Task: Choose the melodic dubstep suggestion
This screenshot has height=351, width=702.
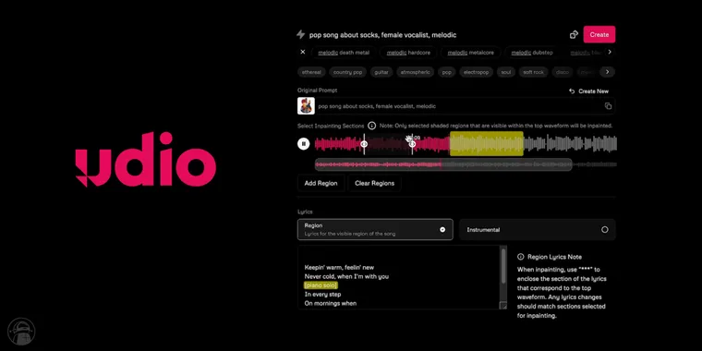Action: [x=532, y=53]
